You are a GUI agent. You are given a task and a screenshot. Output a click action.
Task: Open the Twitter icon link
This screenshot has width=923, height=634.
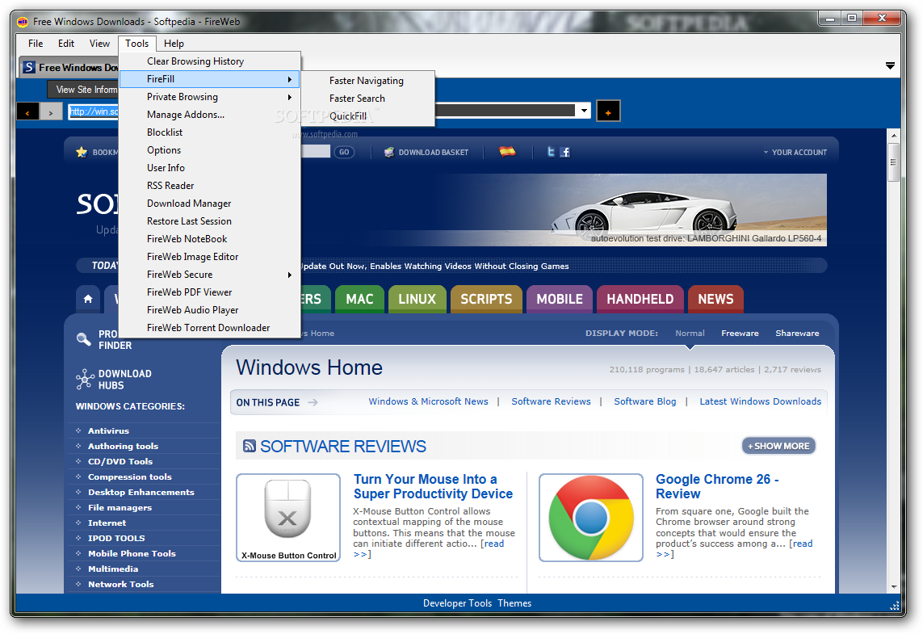(551, 152)
